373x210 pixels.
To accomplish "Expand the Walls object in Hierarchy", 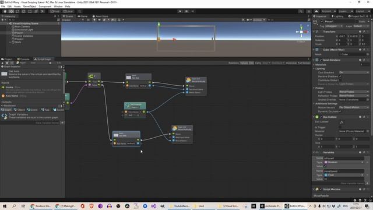I will point(10,42).
